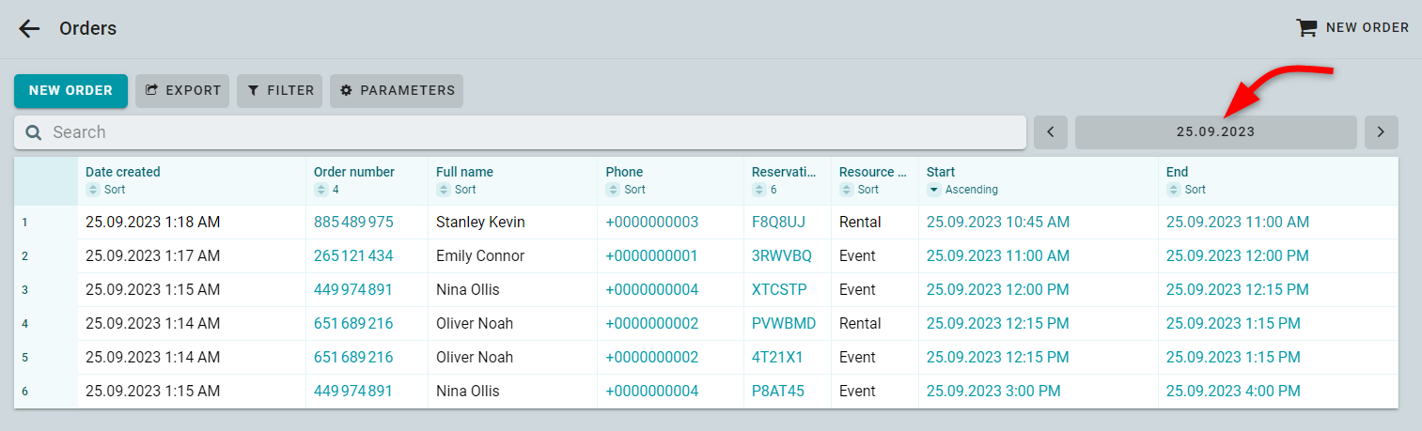Export the orders list
This screenshot has width=1422, height=431.
(182, 91)
